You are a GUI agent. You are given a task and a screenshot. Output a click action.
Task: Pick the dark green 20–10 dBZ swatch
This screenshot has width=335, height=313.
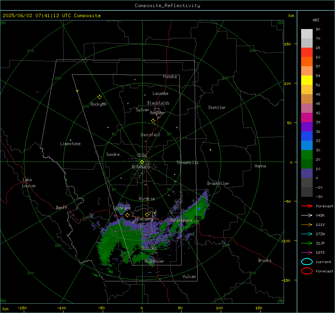point(307,164)
